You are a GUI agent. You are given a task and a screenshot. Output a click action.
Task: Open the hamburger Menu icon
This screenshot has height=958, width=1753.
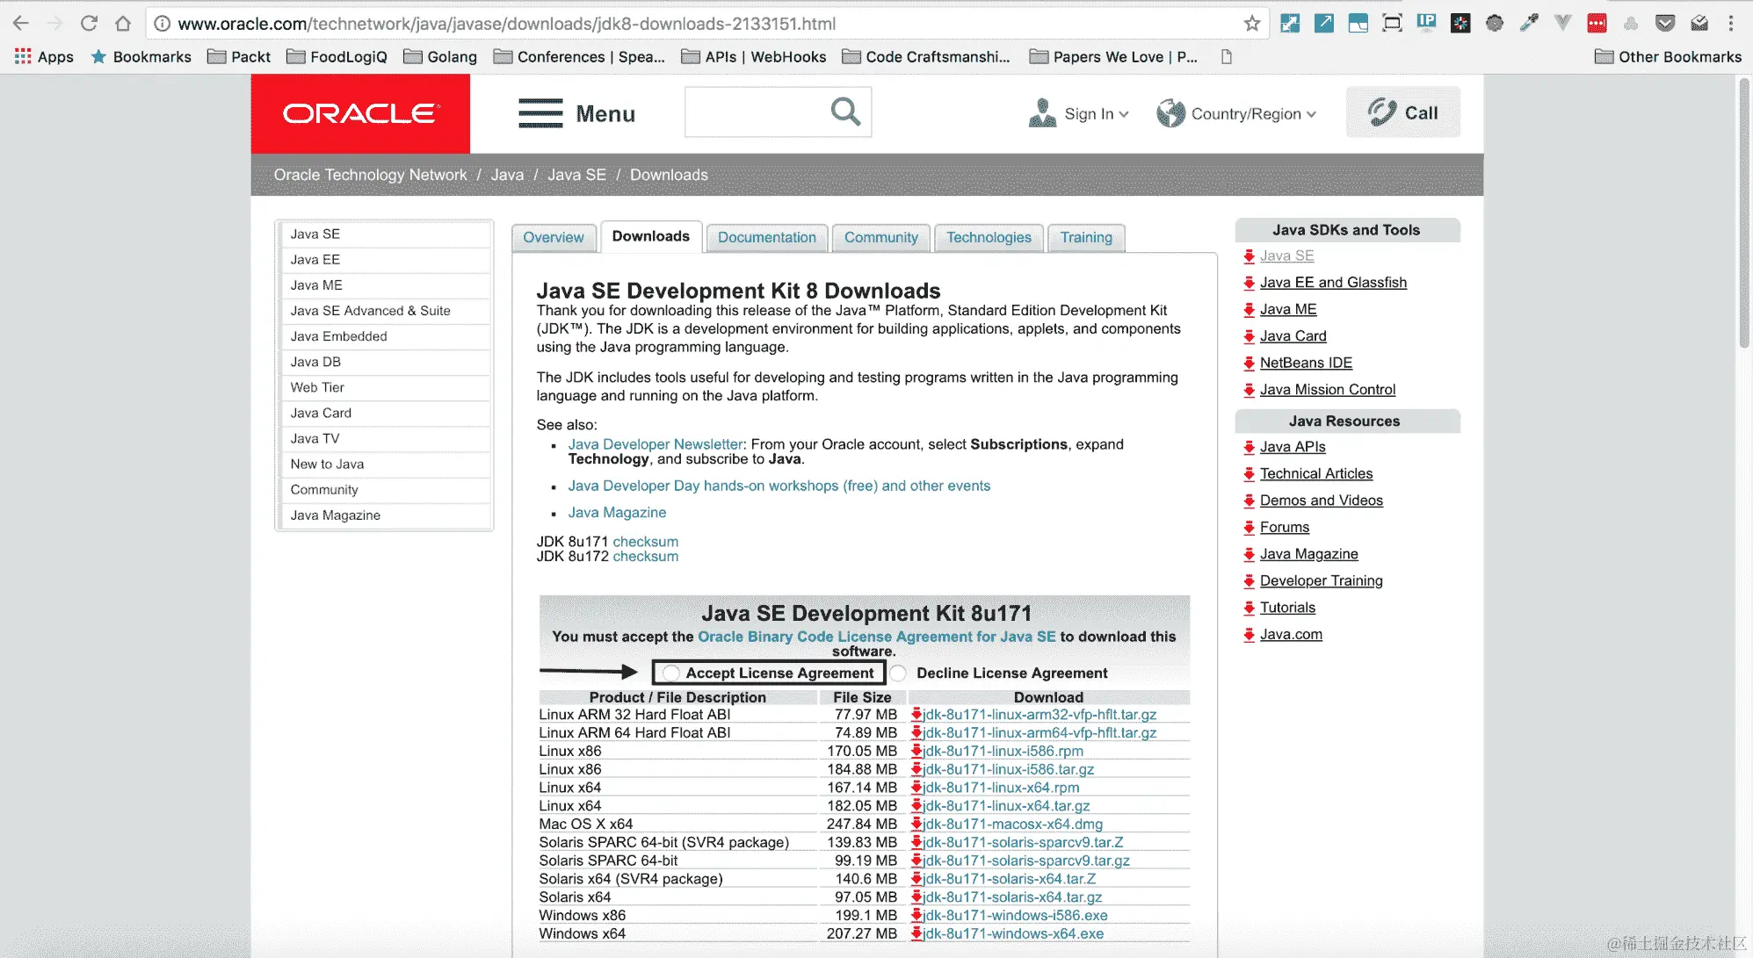[x=540, y=113]
